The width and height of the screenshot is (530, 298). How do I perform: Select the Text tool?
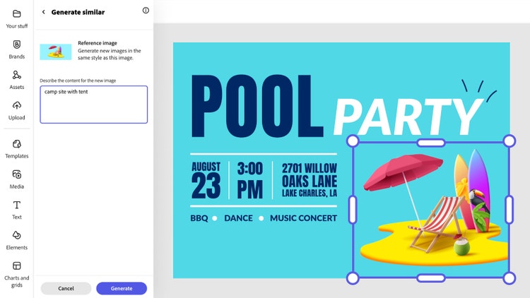[x=16, y=205]
